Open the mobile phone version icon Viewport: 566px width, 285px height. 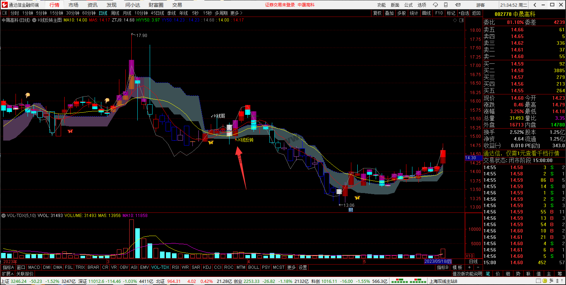(x=446, y=5)
